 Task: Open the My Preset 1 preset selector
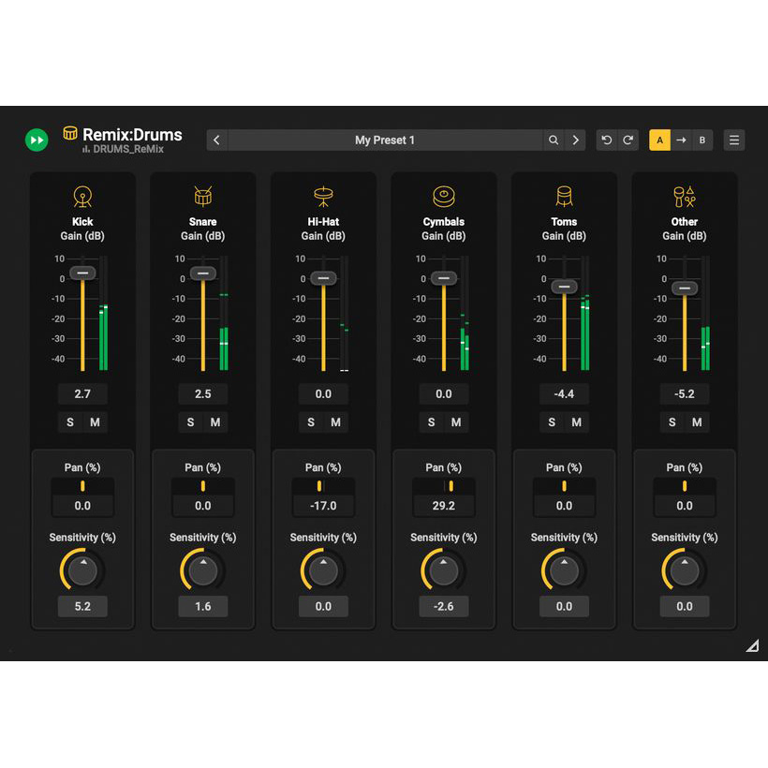point(385,140)
